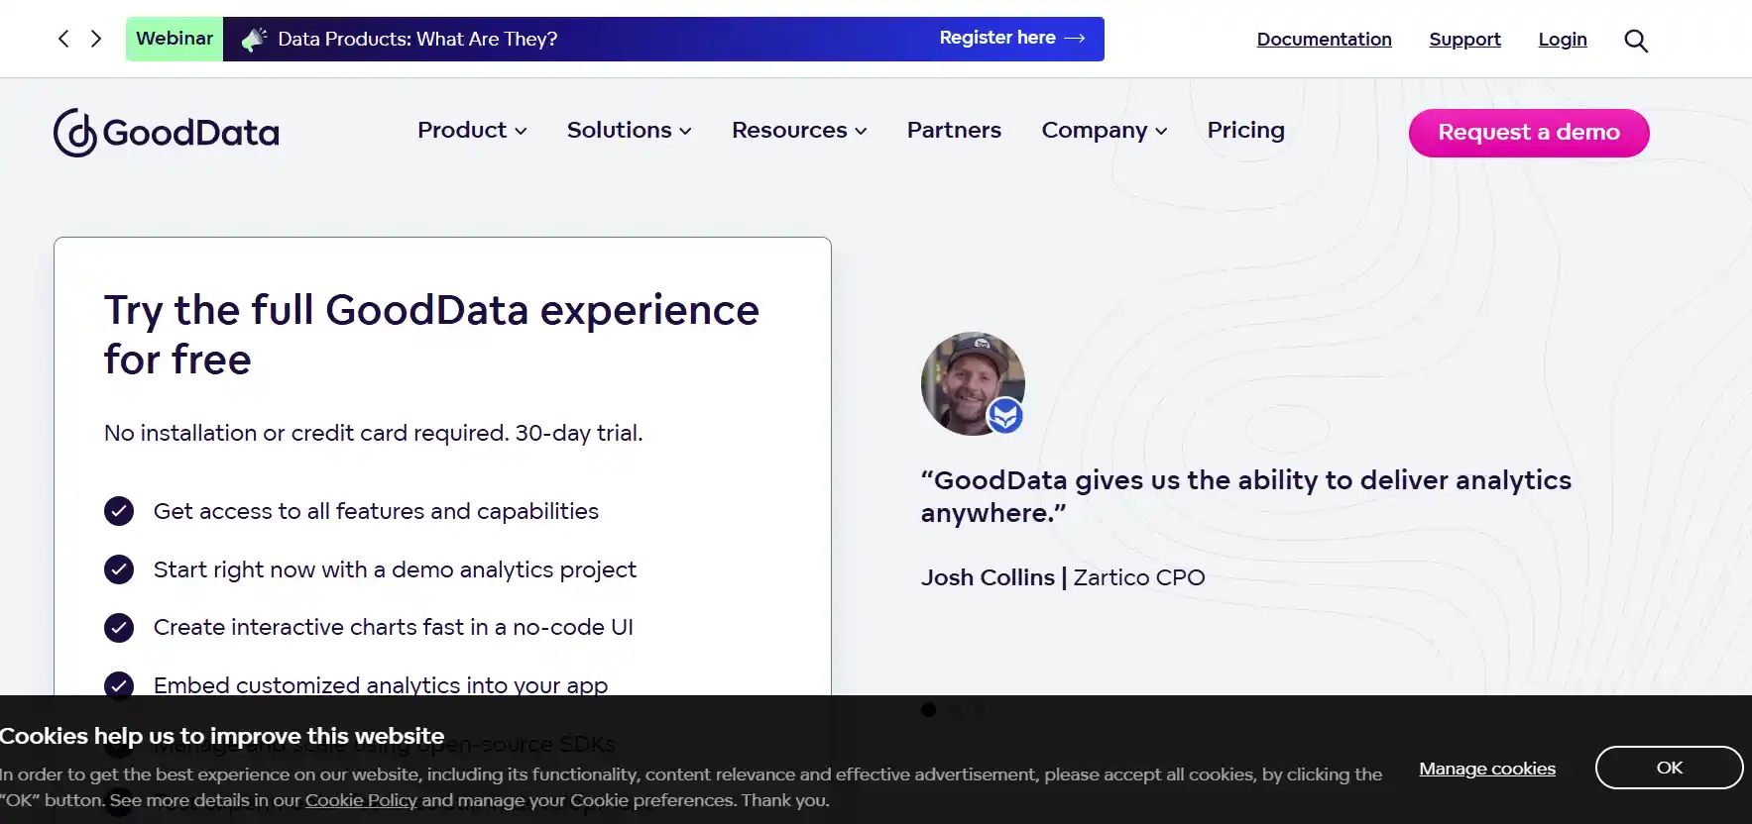The height and width of the screenshot is (824, 1752).
Task: Click checkmark beside 'Start right now with a demo'
Action: [x=119, y=569]
